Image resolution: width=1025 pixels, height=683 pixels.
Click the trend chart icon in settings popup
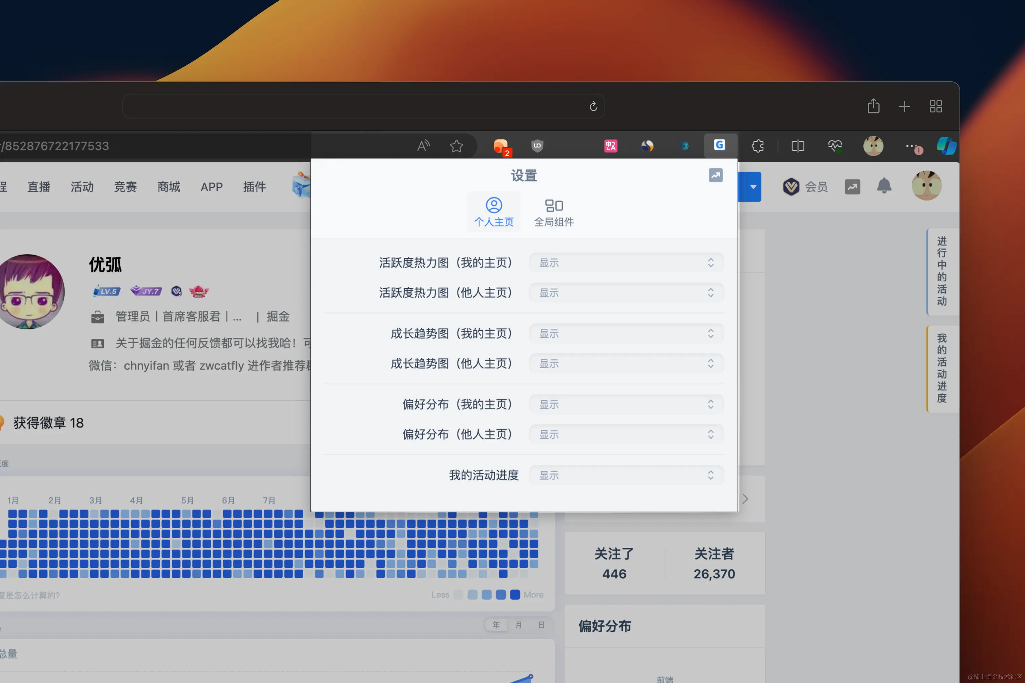pos(716,175)
